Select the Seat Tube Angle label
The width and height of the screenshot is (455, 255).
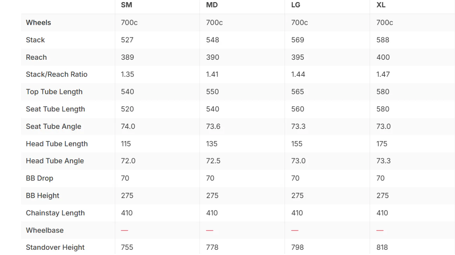(54, 126)
